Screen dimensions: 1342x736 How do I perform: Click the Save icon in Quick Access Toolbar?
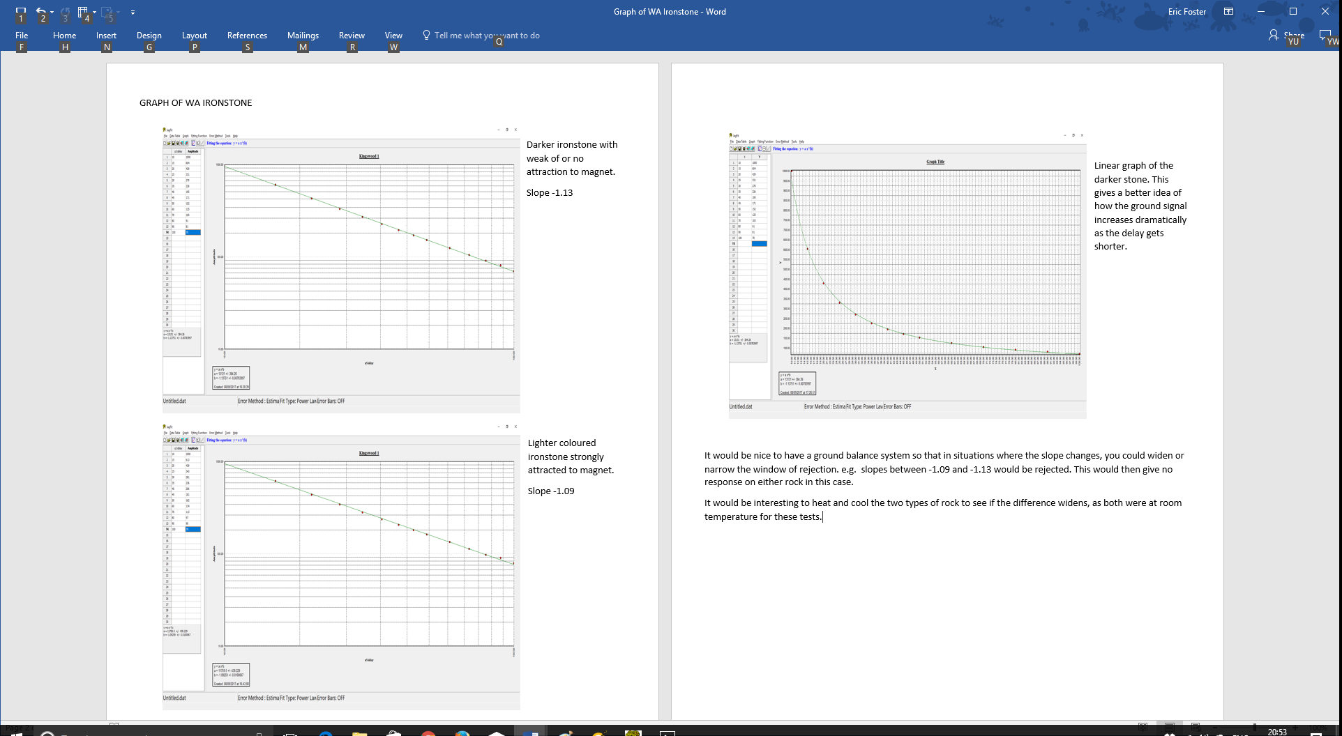(x=21, y=12)
